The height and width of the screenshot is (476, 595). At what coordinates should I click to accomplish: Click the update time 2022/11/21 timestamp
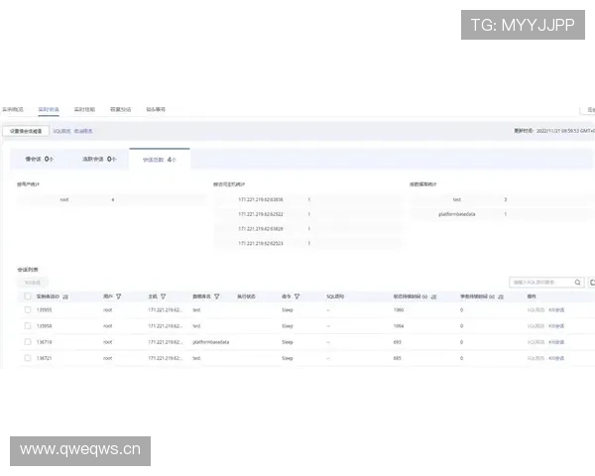(x=565, y=131)
